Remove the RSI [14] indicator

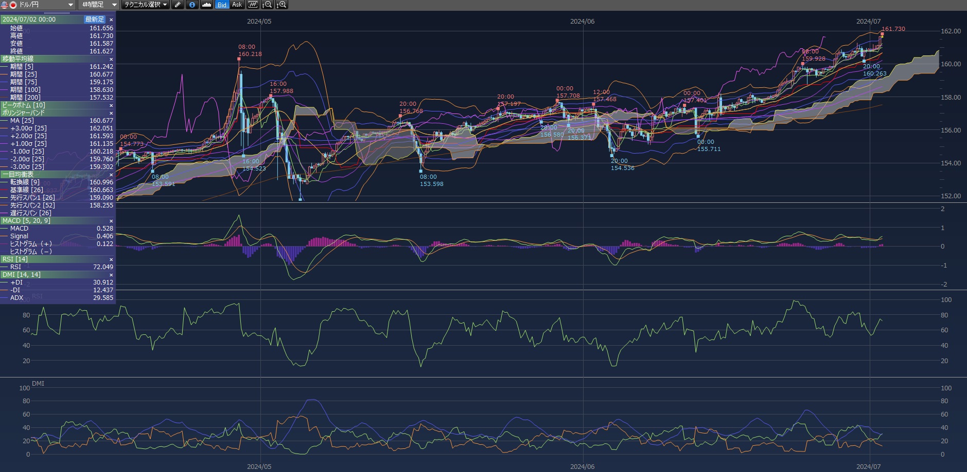tap(111, 259)
